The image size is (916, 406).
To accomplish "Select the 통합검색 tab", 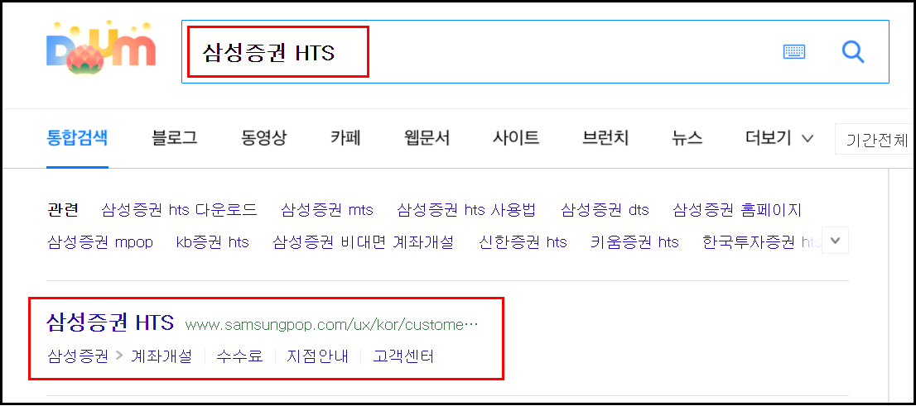I will 77,138.
